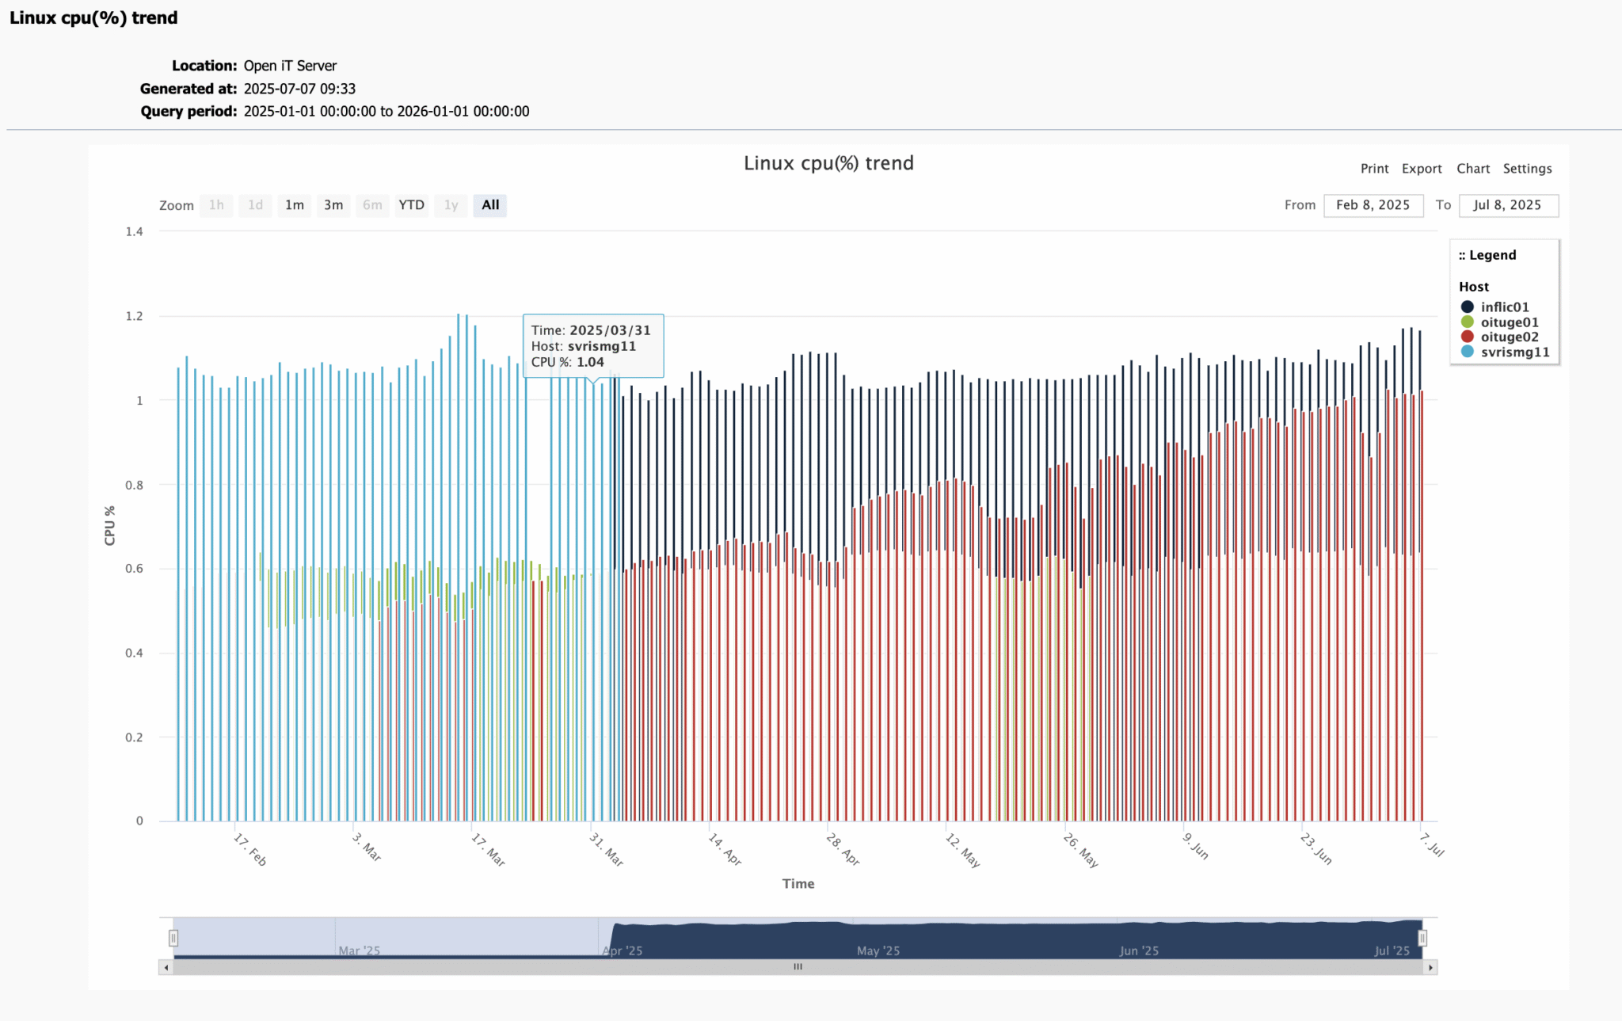This screenshot has width=1622, height=1021.
Task: Click the Legend panel header
Action: (x=1487, y=255)
